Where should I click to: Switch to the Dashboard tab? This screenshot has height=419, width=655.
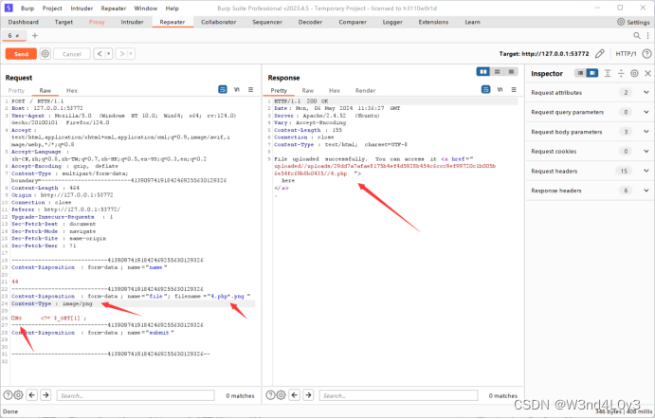24,22
